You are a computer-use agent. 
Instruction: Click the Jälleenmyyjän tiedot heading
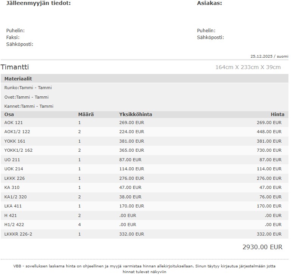[38, 3]
